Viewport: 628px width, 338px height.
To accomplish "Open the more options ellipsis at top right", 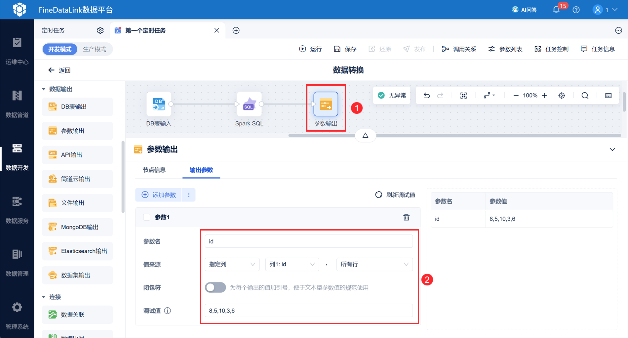I will click(618, 30).
